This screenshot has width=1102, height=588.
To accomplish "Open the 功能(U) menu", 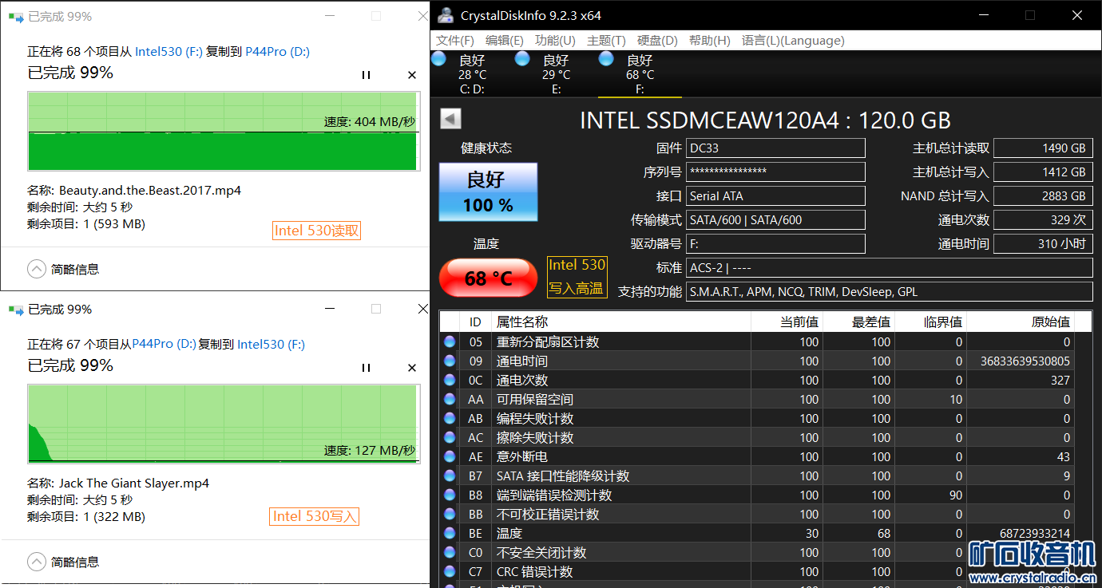I will tap(555, 41).
